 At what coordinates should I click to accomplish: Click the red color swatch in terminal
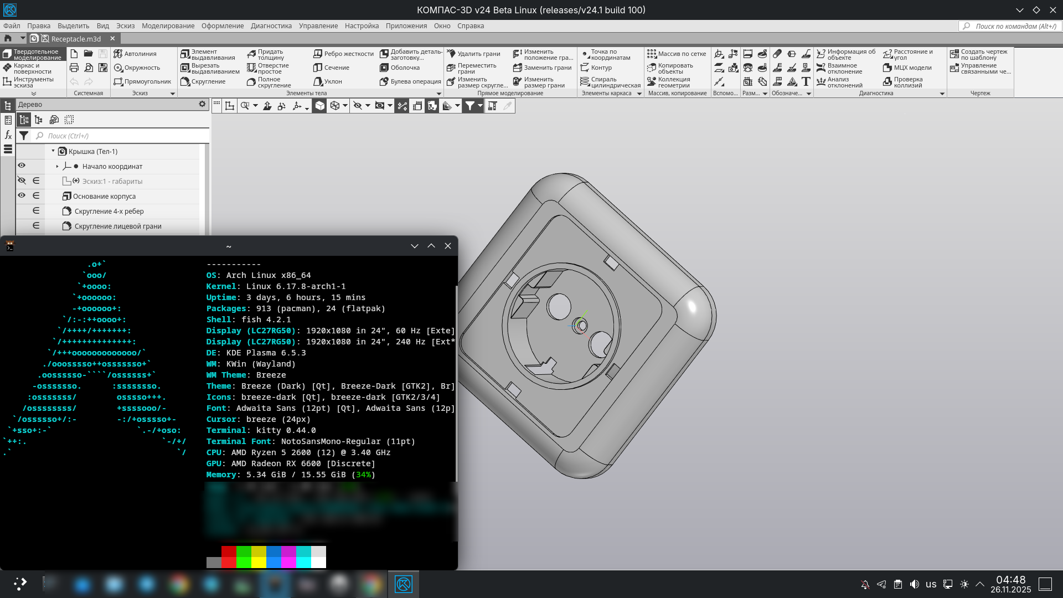click(229, 551)
